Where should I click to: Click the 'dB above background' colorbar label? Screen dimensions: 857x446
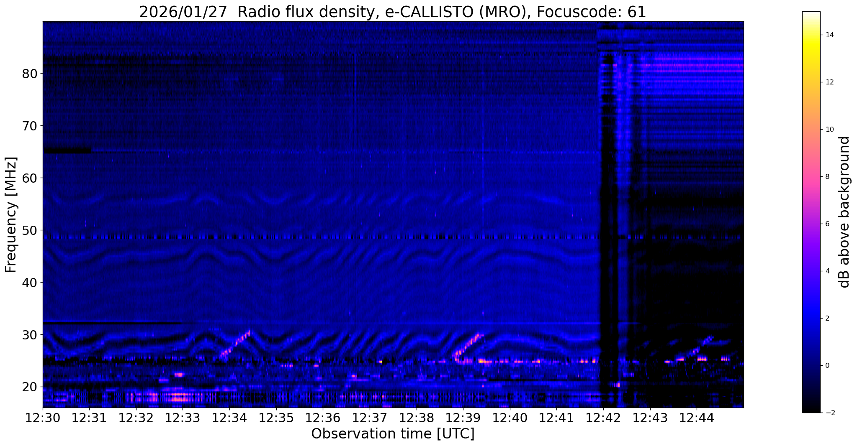(x=844, y=212)
